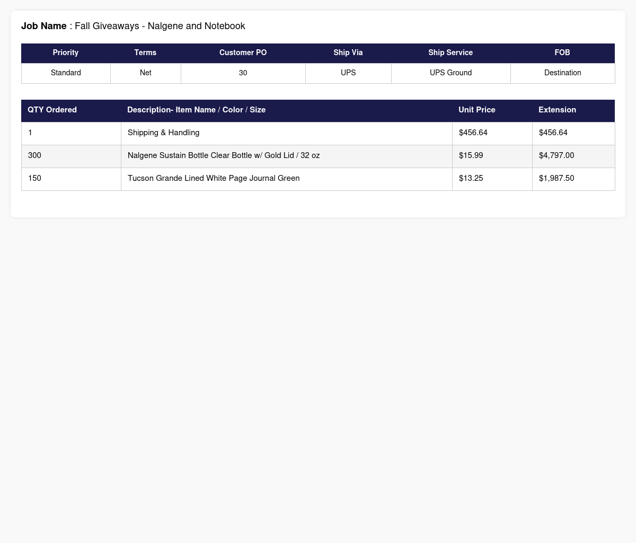Image resolution: width=636 pixels, height=543 pixels.
Task: Click the Description- Item Name header
Action: (286, 110)
